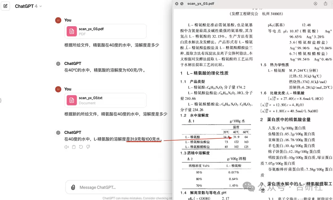Open the attached scan_yx_03.pdf file card

105,31
